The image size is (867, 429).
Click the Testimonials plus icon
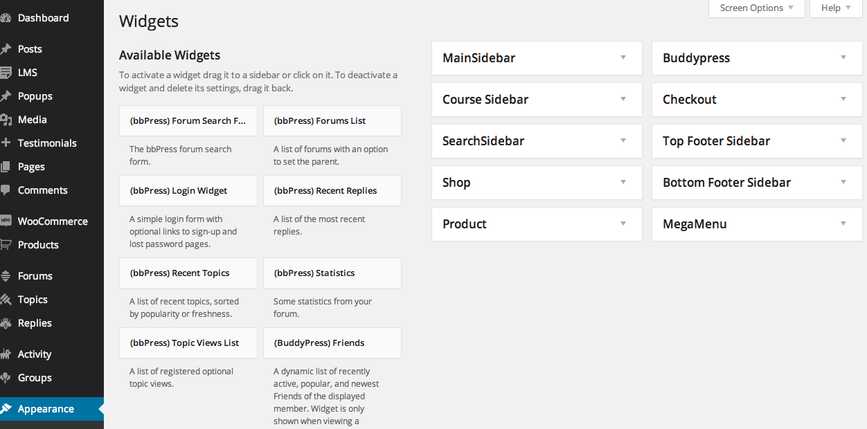[x=6, y=143]
